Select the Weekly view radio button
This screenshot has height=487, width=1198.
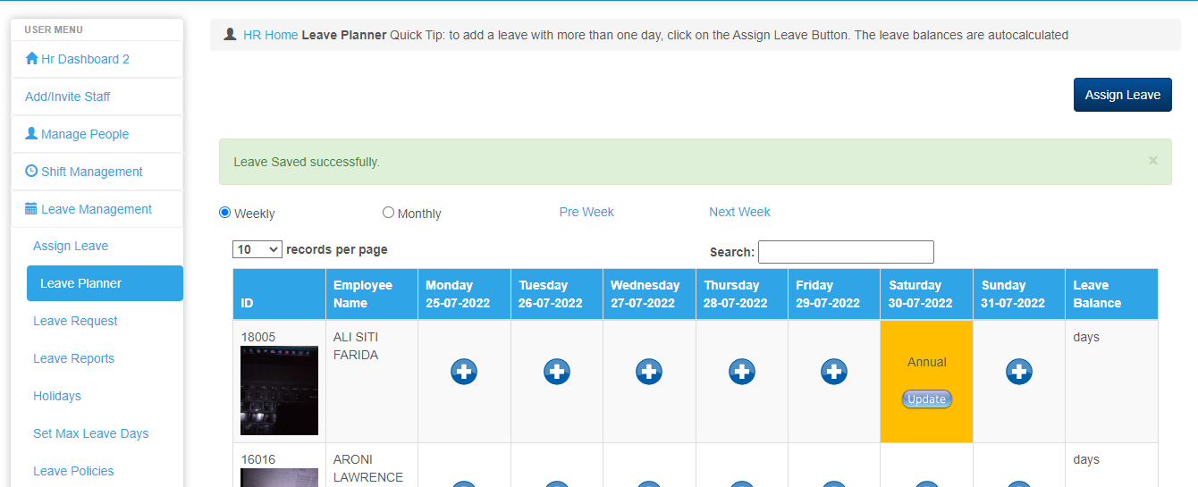point(224,213)
